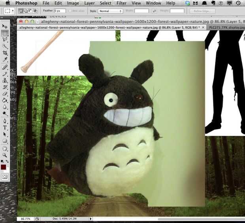This screenshot has width=245, height=223.
Task: Open the Layer menu
Action: coord(89,3)
